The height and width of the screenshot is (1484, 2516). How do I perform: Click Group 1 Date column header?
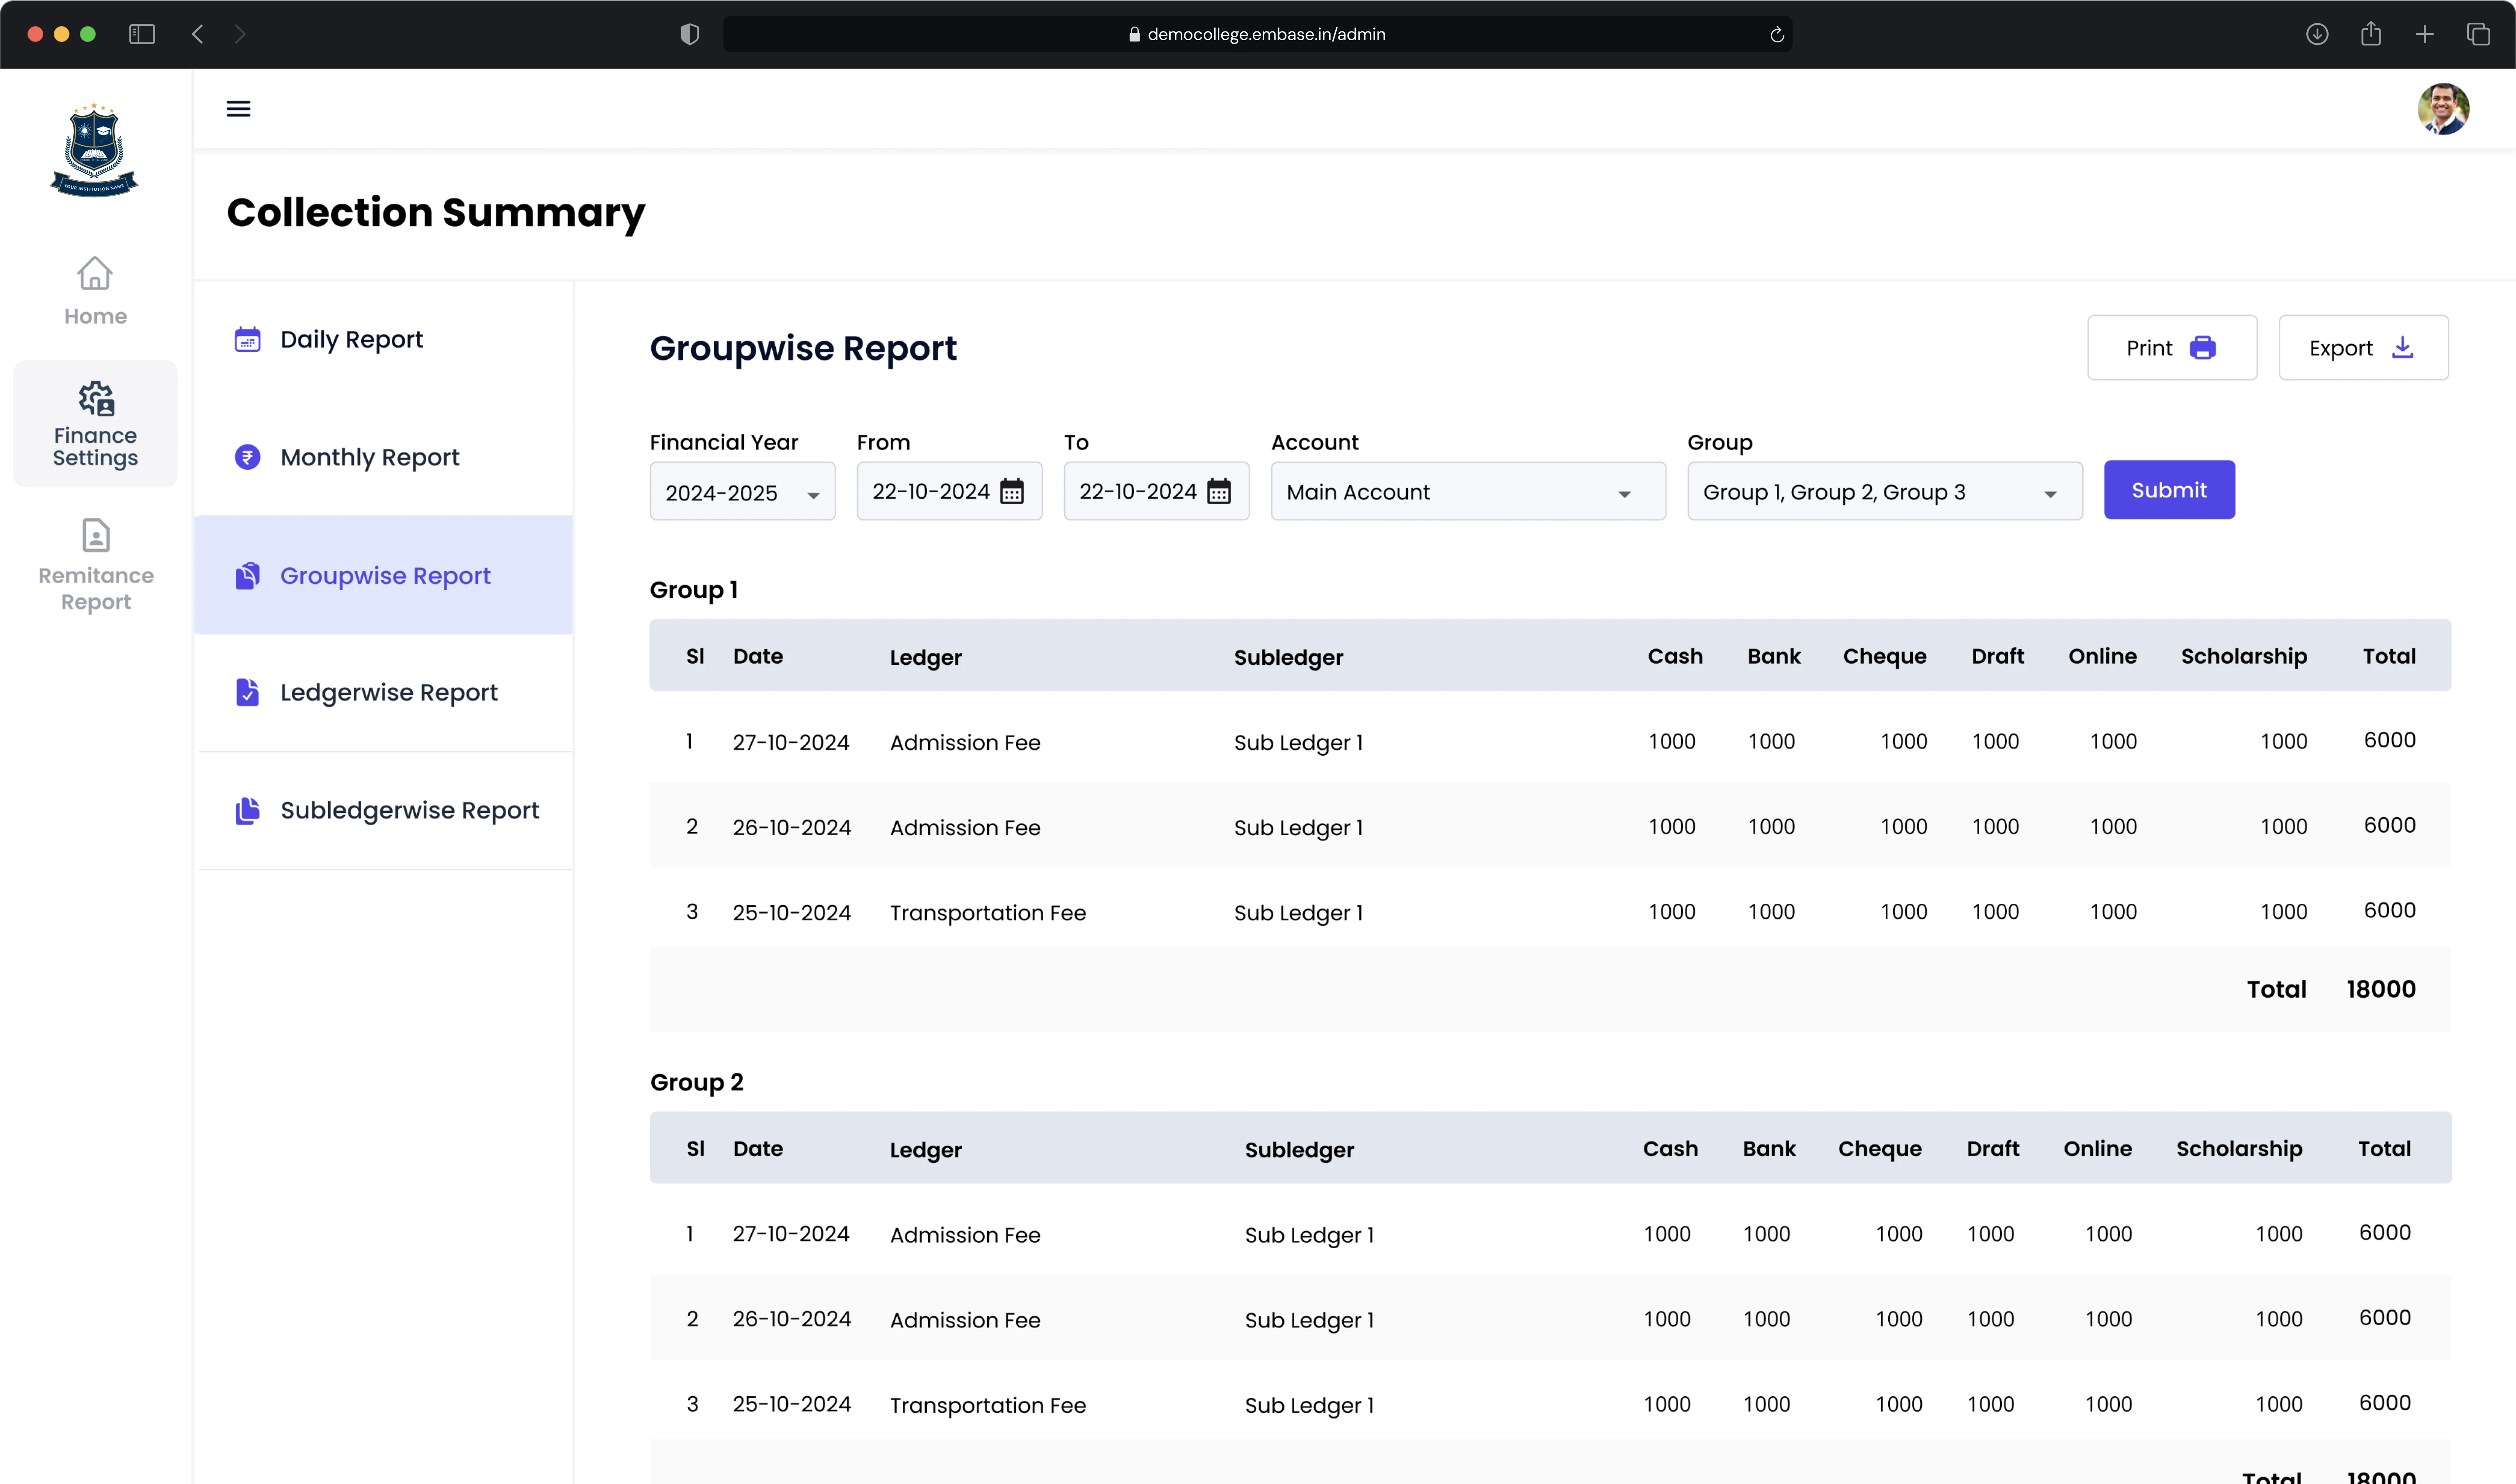(x=757, y=656)
